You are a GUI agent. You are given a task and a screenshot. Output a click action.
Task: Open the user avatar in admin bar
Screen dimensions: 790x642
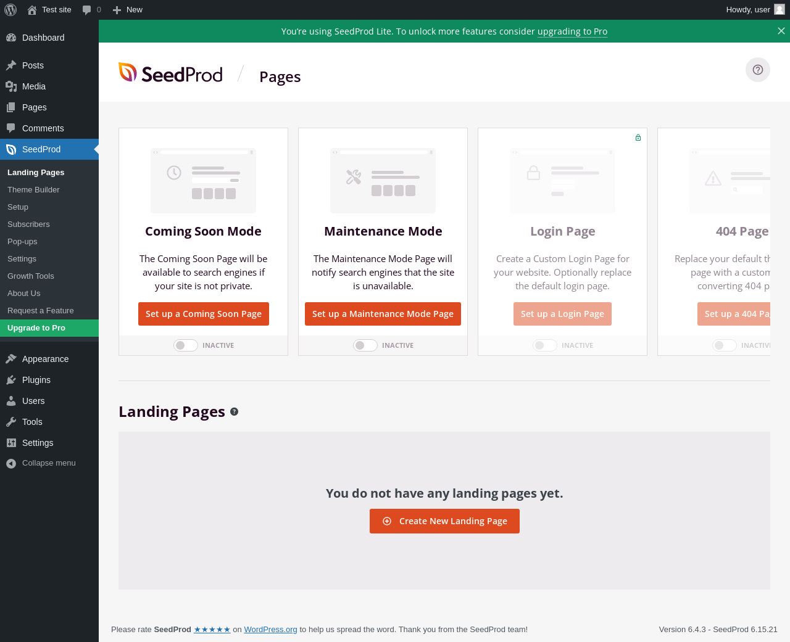[x=780, y=9]
